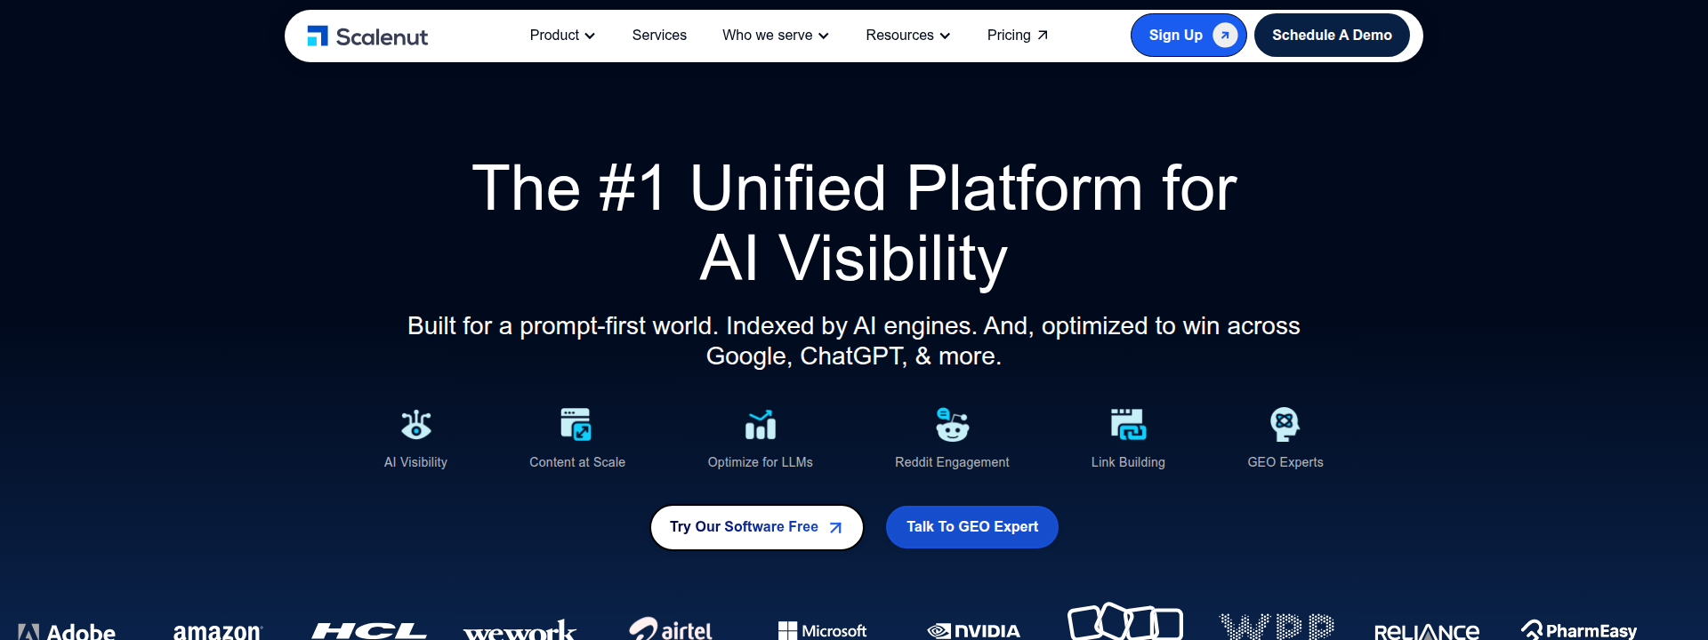The height and width of the screenshot is (640, 1708).
Task: Open the Reddit Engagement icon
Action: click(x=952, y=424)
